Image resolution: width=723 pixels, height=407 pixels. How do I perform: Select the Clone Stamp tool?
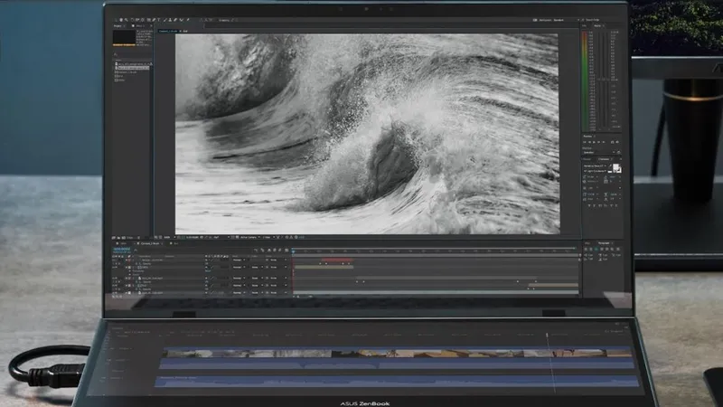pyautogui.click(x=170, y=20)
